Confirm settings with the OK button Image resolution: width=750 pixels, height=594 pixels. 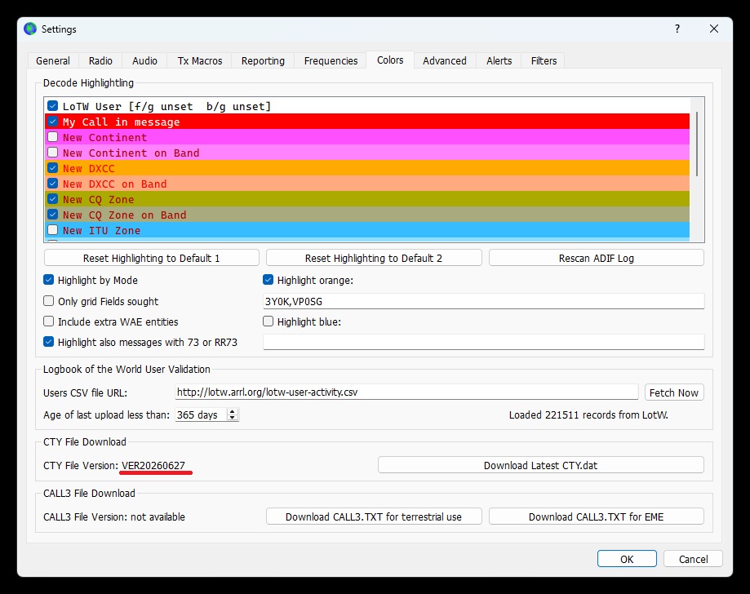coord(627,559)
